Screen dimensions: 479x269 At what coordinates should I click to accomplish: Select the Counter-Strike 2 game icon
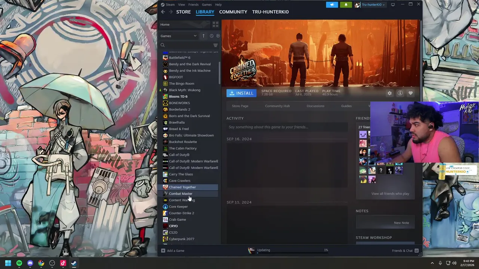pos(165,213)
